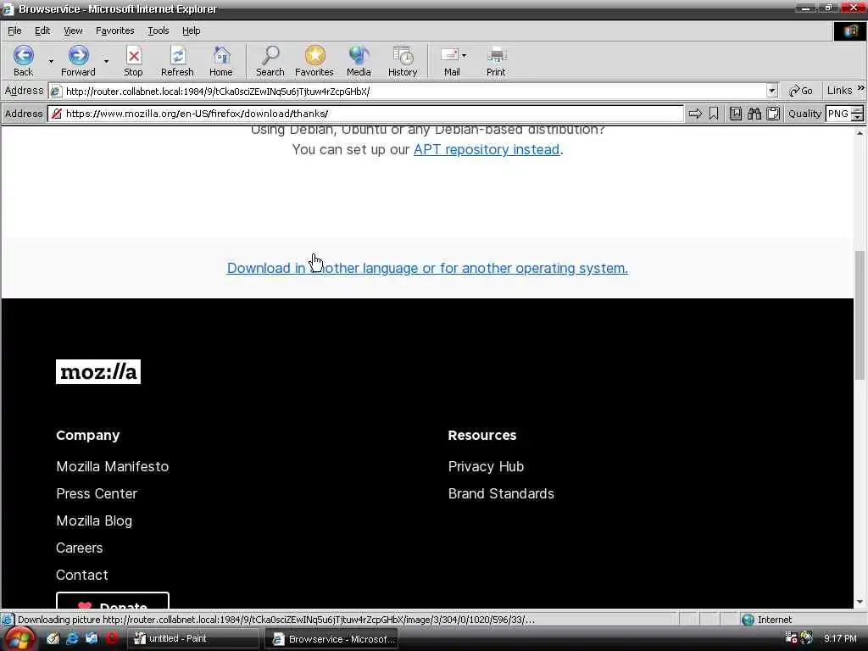Click the APT repository instead link

click(x=487, y=149)
